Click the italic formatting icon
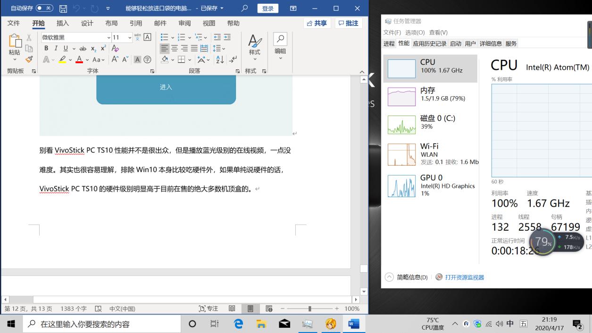 pyautogui.click(x=56, y=49)
